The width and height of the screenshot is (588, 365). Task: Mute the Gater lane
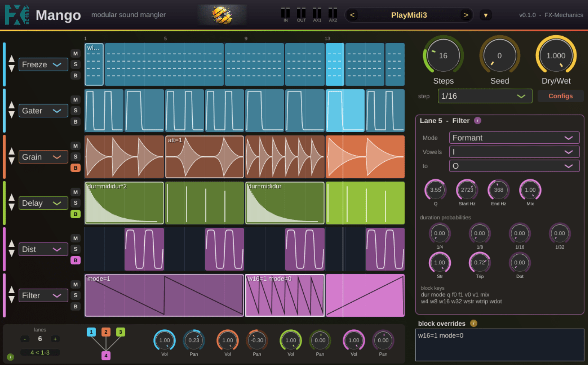pos(75,100)
